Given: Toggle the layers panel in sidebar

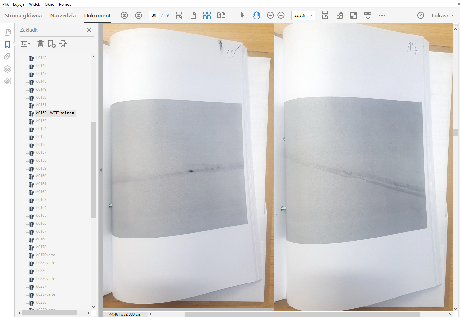Looking at the screenshot, I should [7, 69].
